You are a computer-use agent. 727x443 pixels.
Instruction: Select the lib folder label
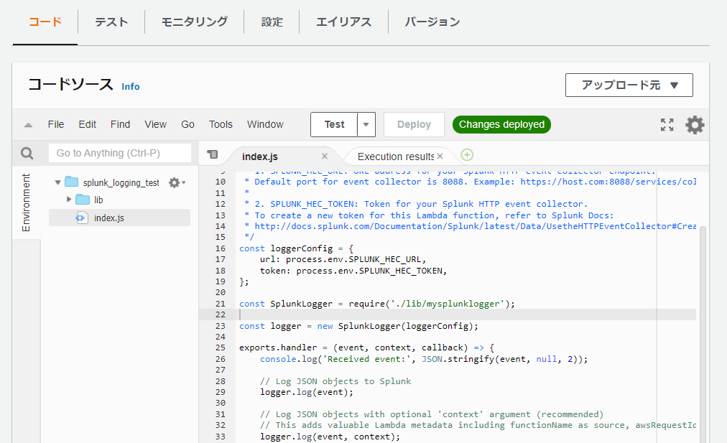[98, 200]
